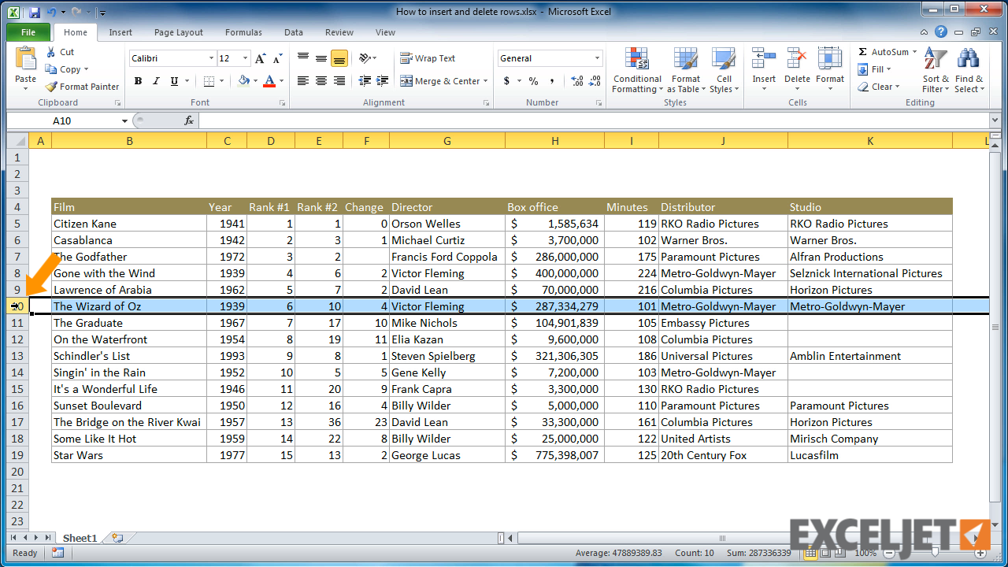Viewport: 1008px width, 567px height.
Task: Shrink font size with smaller A icon
Action: coord(278,58)
